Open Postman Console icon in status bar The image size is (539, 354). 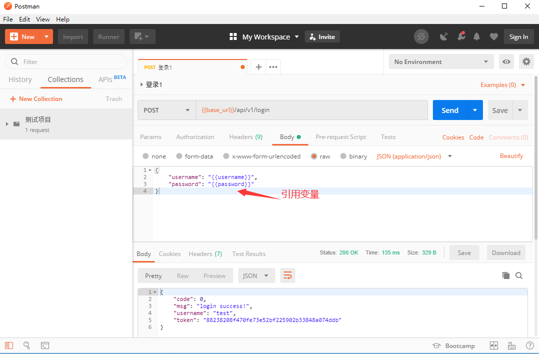pos(45,345)
